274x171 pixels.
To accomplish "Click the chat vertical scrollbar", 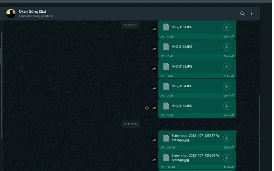I will [259, 130].
